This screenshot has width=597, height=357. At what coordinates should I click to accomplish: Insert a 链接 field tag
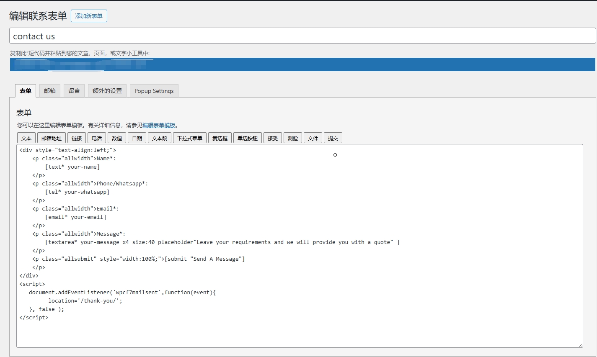tap(77, 138)
